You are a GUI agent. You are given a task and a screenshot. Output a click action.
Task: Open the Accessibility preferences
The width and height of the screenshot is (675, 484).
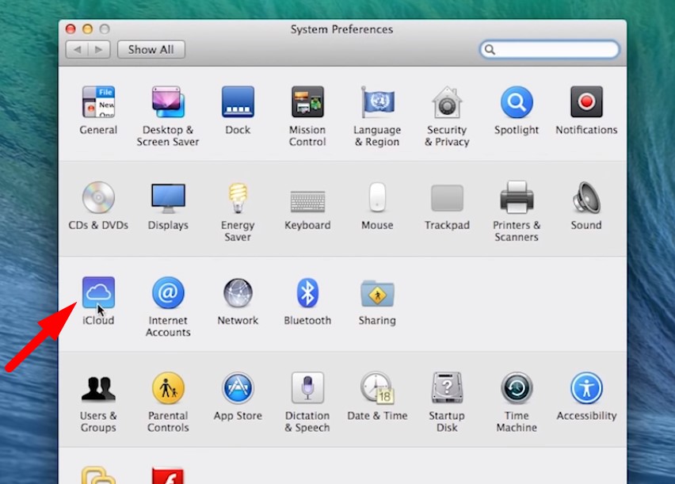[x=586, y=388]
